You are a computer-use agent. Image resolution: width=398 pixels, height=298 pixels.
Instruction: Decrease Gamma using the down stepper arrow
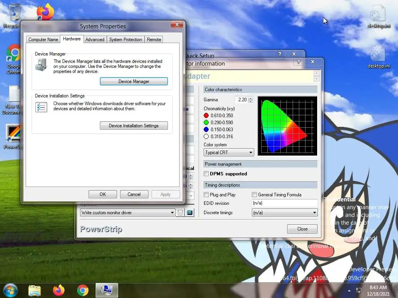click(251, 101)
